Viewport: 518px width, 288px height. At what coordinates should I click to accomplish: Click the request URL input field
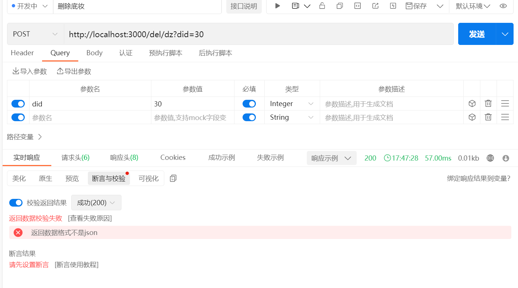[x=258, y=34]
